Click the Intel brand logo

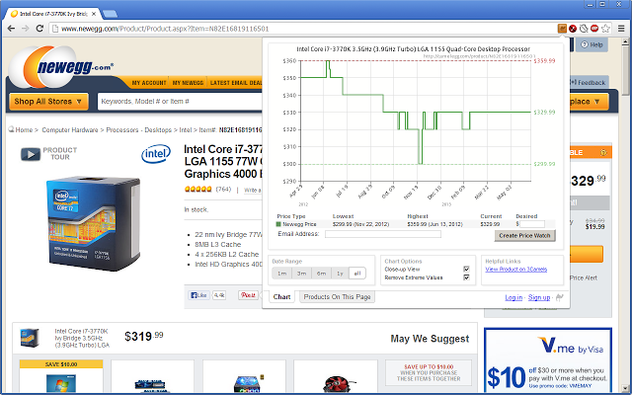click(x=156, y=154)
